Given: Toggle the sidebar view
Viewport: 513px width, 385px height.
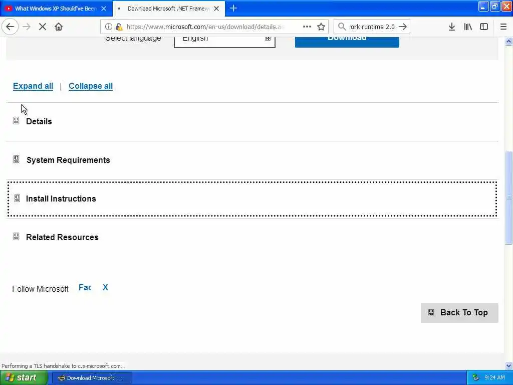Looking at the screenshot, I should pos(484,27).
